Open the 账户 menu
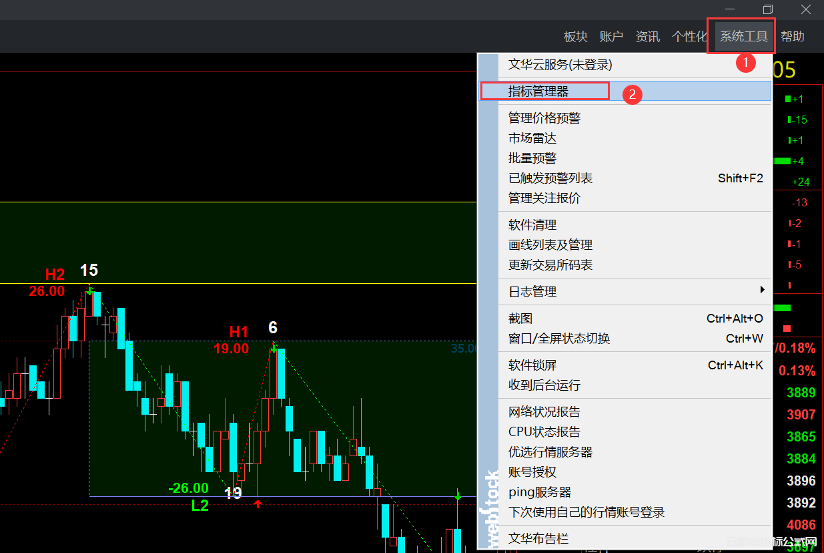The image size is (824, 553). coord(611,37)
